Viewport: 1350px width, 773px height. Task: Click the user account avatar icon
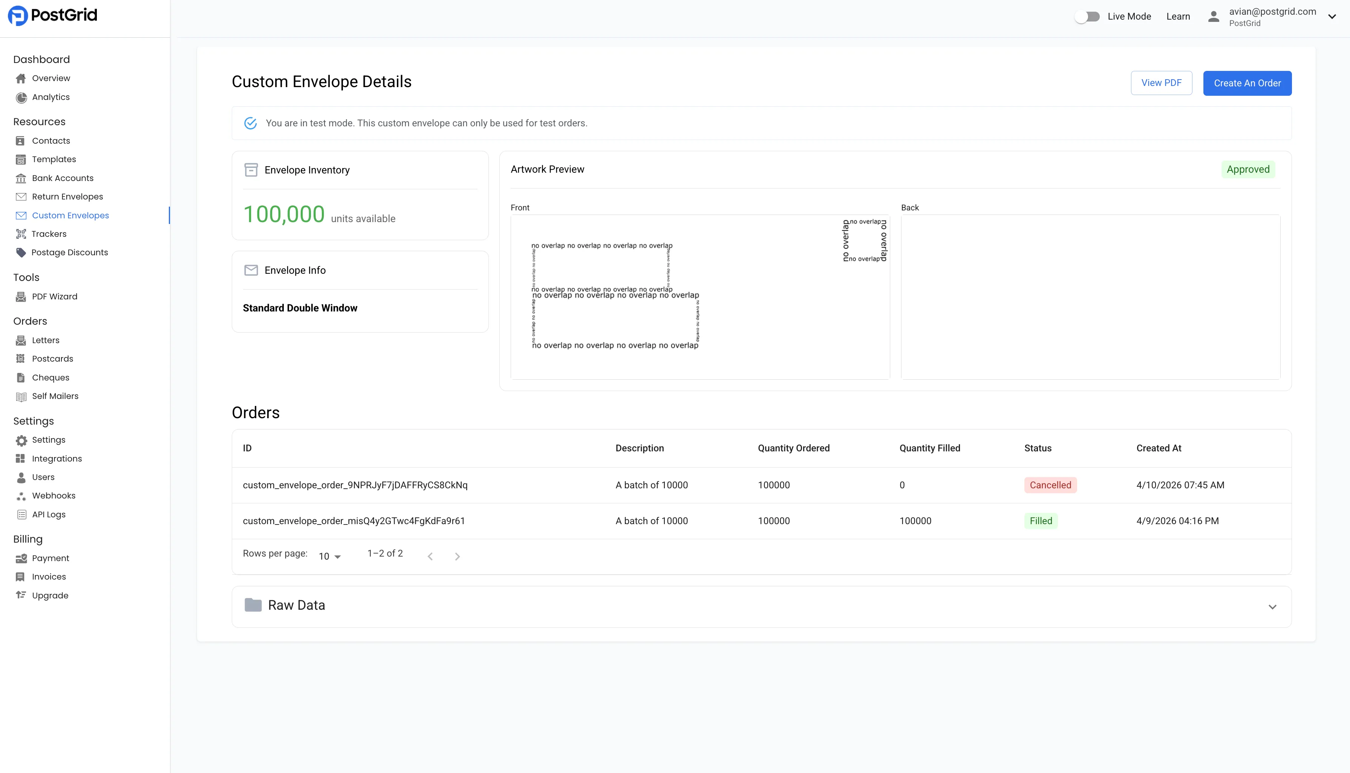tap(1213, 17)
